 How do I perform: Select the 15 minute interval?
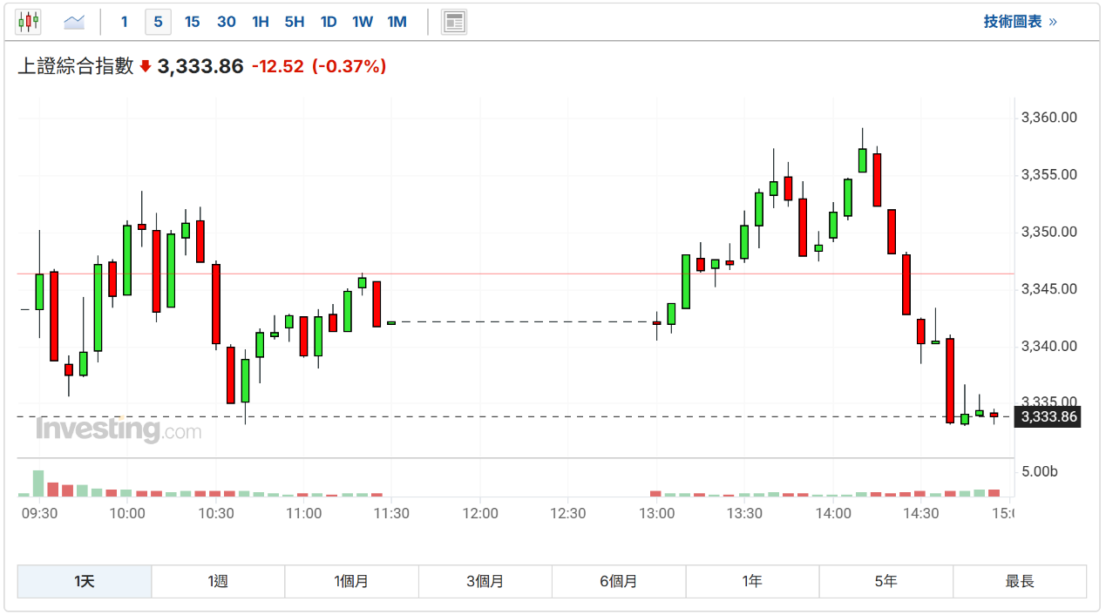(x=192, y=22)
